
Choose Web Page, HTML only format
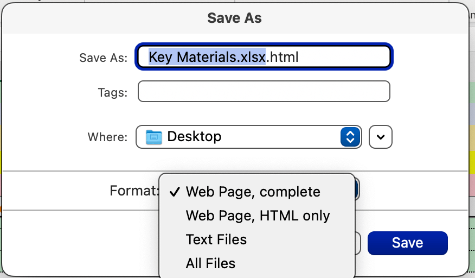pyautogui.click(x=258, y=216)
